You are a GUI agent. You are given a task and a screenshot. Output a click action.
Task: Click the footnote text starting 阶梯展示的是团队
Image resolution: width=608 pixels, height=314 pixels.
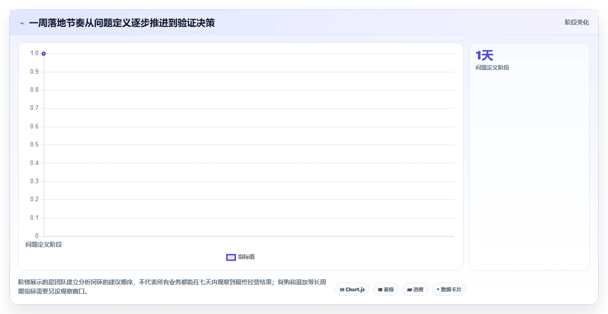(x=172, y=287)
